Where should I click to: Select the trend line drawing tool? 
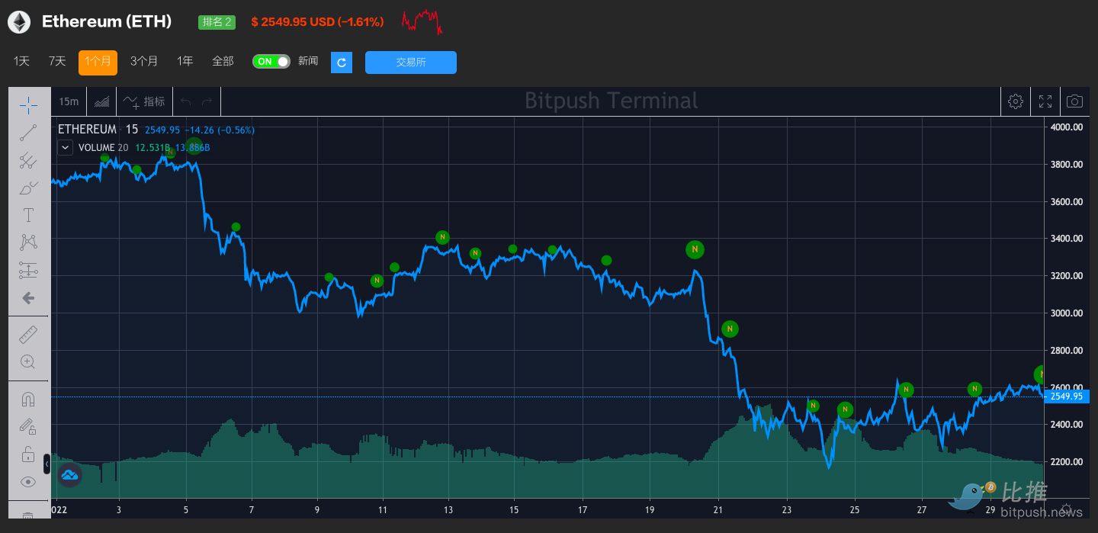tap(28, 133)
